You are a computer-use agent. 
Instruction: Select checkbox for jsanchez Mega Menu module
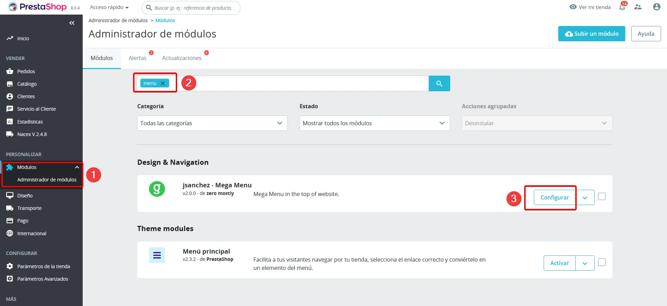[x=602, y=196]
